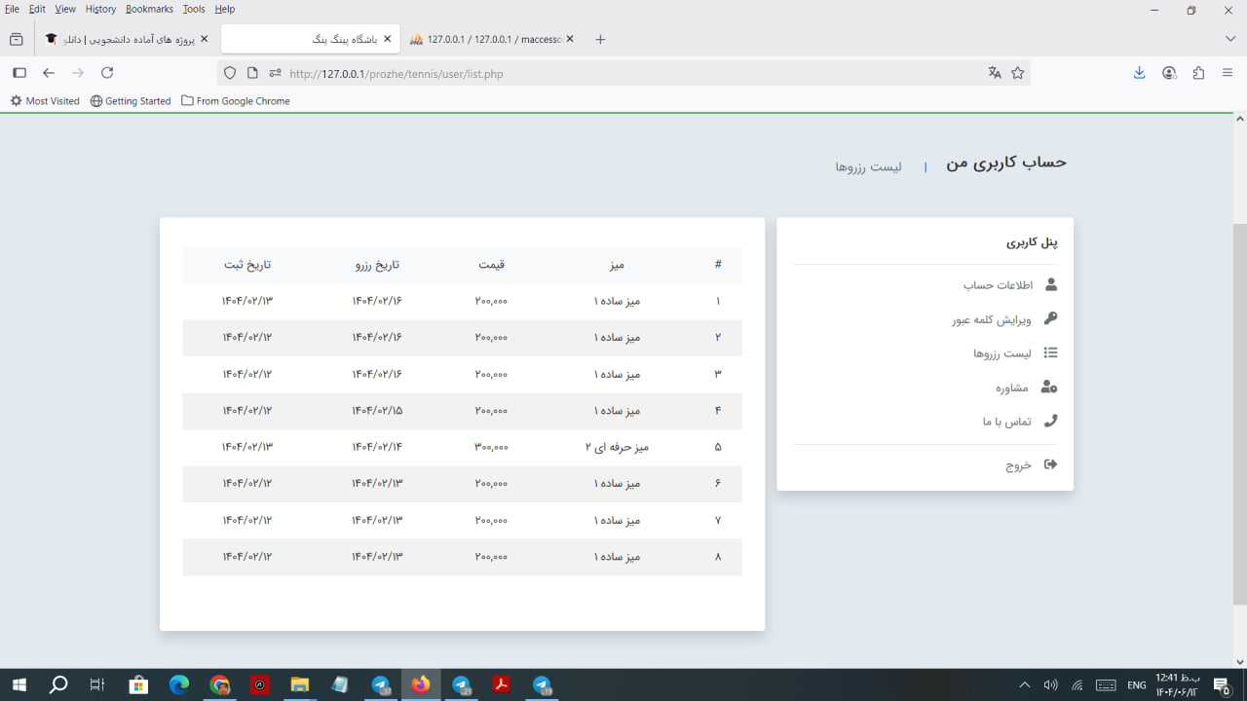Screen dimensions: 1247x701
Task: Open the ویرایش کلمه عبور link
Action: click(x=991, y=319)
